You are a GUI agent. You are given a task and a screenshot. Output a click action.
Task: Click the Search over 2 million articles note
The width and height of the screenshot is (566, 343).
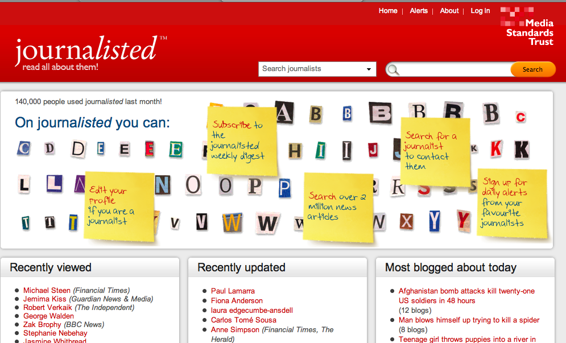[x=338, y=206]
